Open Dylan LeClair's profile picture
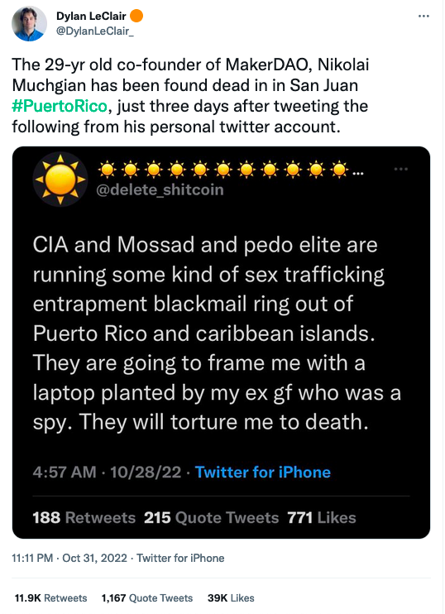Screen dimensions: 445x614 click(x=29, y=23)
